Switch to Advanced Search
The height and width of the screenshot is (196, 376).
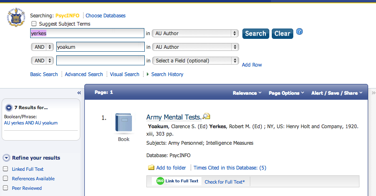[84, 74]
